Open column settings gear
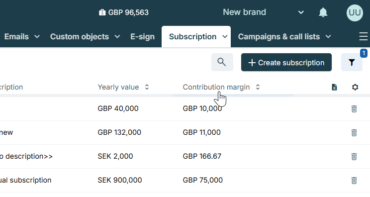Image resolution: width=370 pixels, height=197 pixels. coord(355,87)
